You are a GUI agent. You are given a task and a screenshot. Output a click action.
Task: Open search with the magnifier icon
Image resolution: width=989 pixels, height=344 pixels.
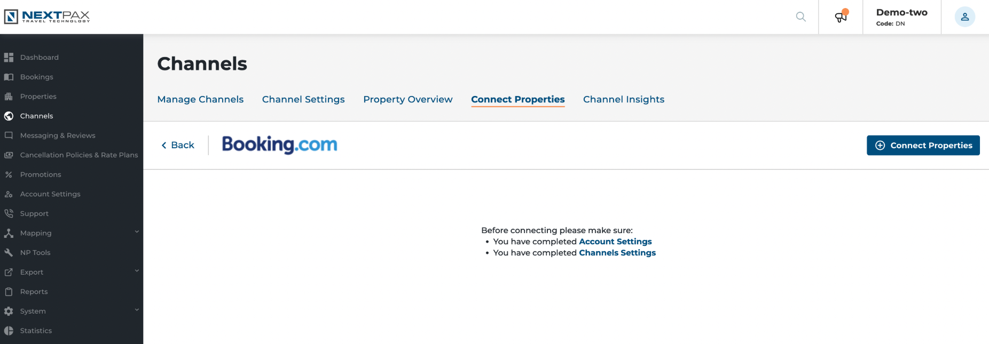coord(800,17)
